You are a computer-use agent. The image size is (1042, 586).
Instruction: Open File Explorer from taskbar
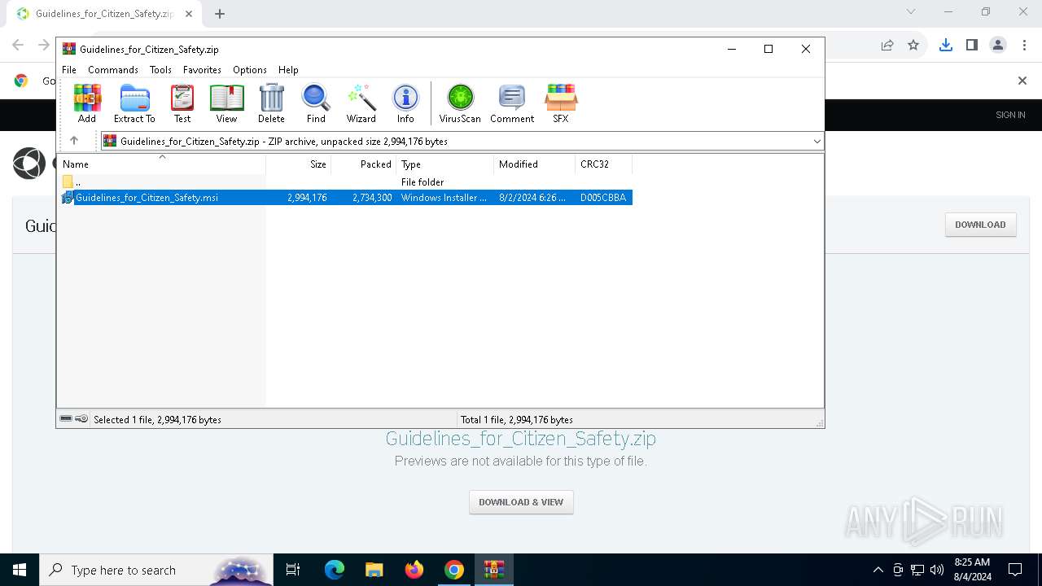374,570
